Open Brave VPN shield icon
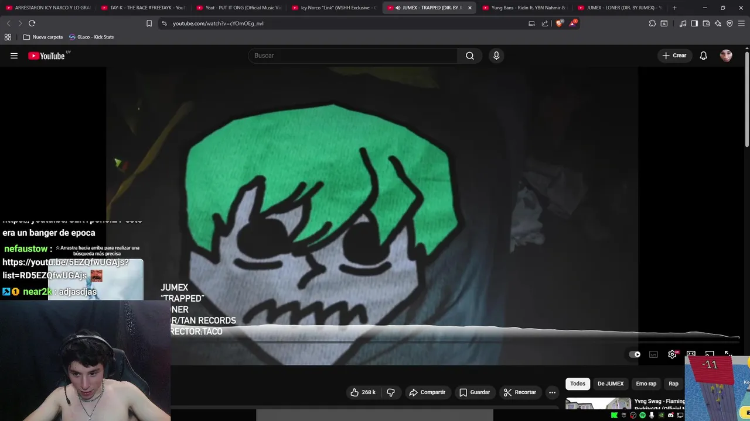 point(729,23)
